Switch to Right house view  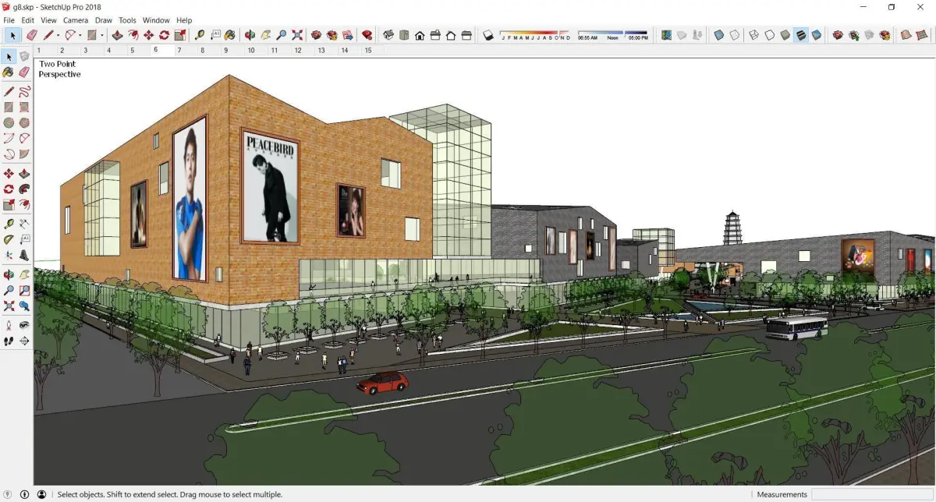point(435,35)
